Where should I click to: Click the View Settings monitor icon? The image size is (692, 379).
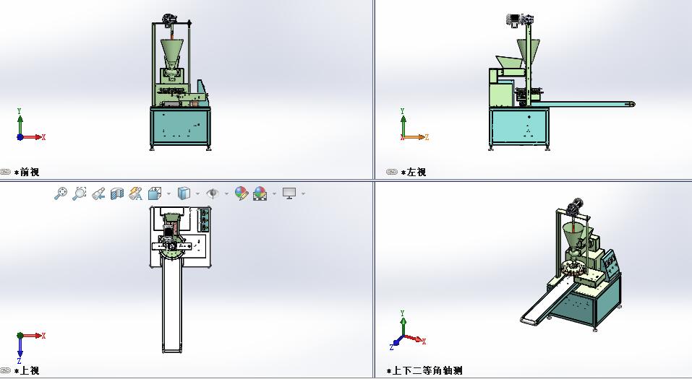(x=289, y=193)
